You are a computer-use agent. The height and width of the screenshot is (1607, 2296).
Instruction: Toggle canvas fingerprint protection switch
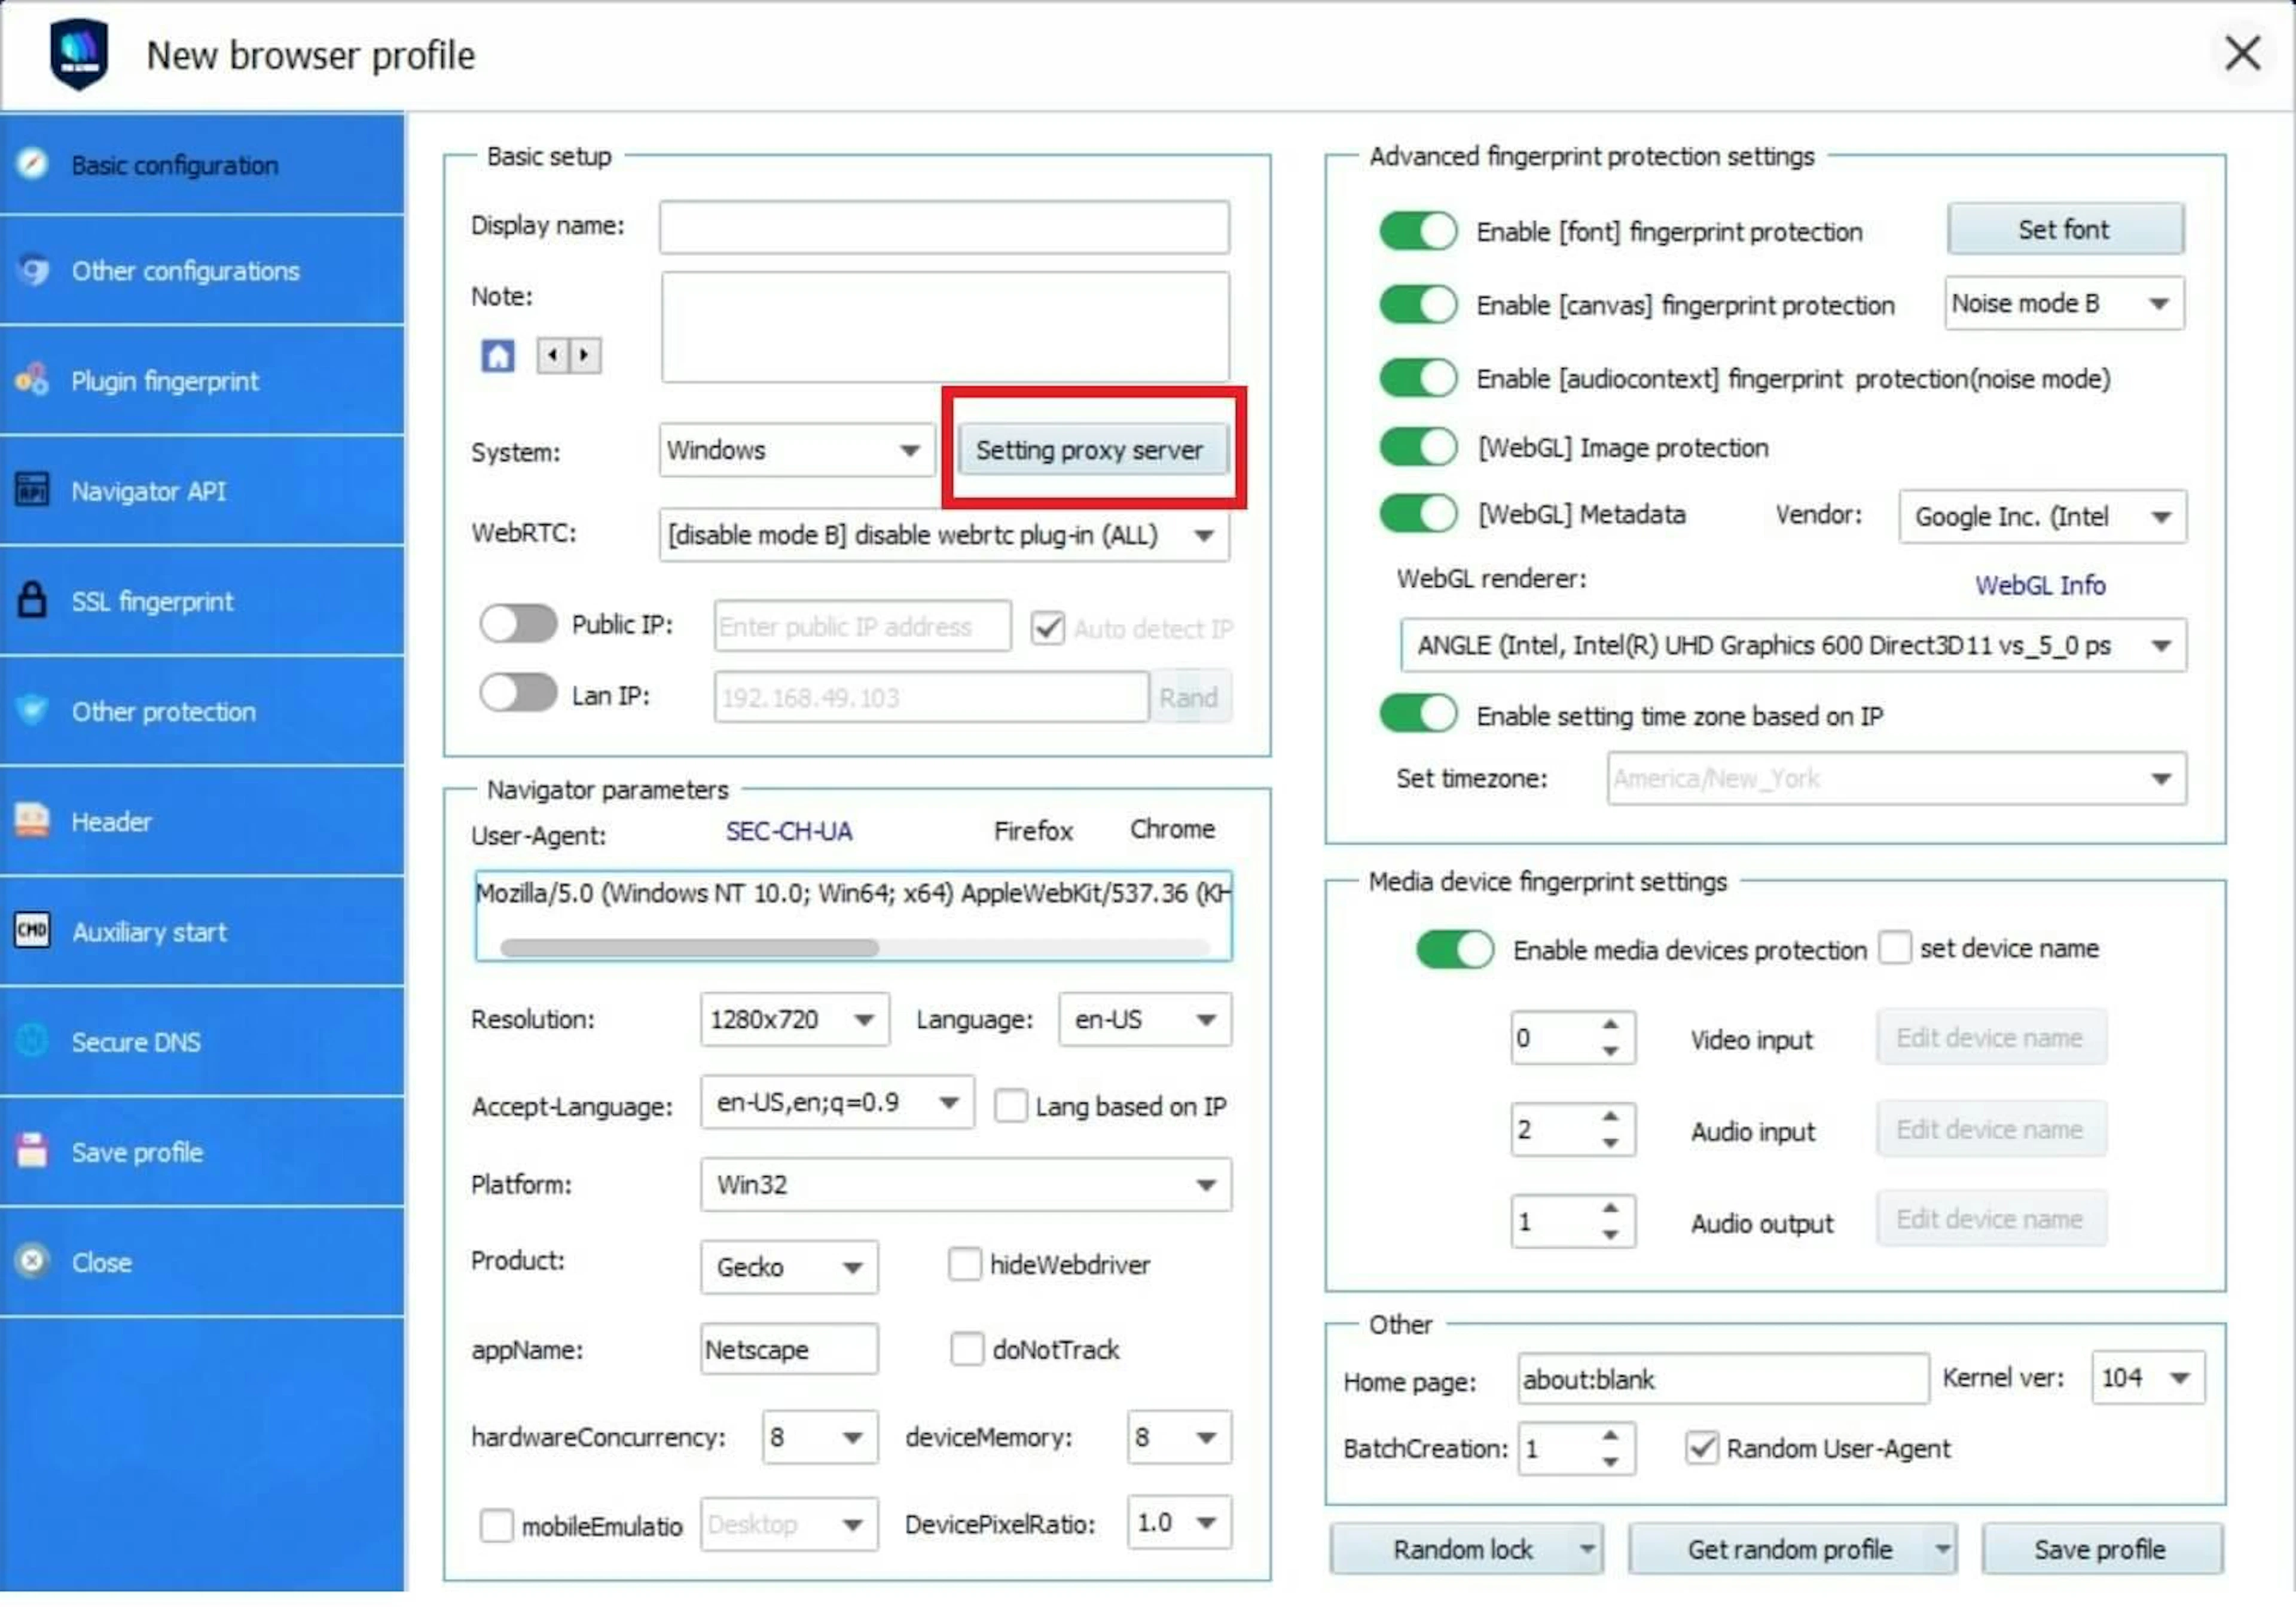pos(1418,304)
